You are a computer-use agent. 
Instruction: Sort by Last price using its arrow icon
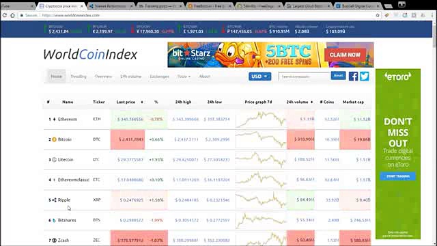142,102
